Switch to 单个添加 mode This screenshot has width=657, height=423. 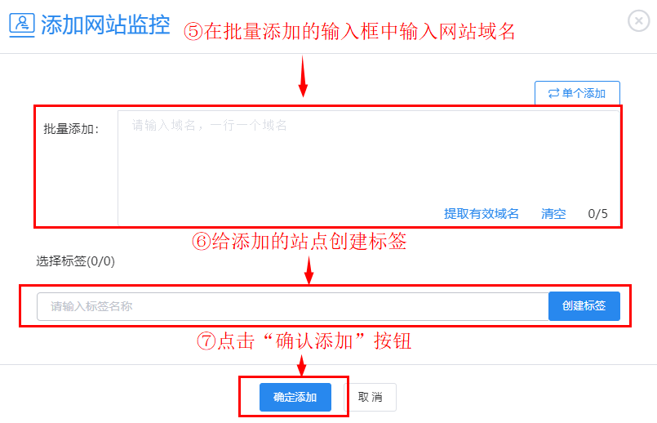(x=577, y=93)
